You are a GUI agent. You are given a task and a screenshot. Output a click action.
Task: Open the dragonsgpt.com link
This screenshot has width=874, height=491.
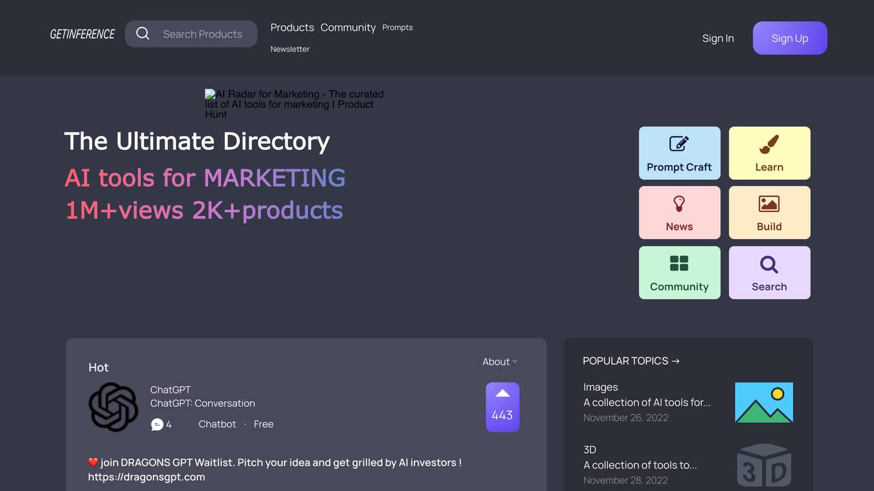147,477
